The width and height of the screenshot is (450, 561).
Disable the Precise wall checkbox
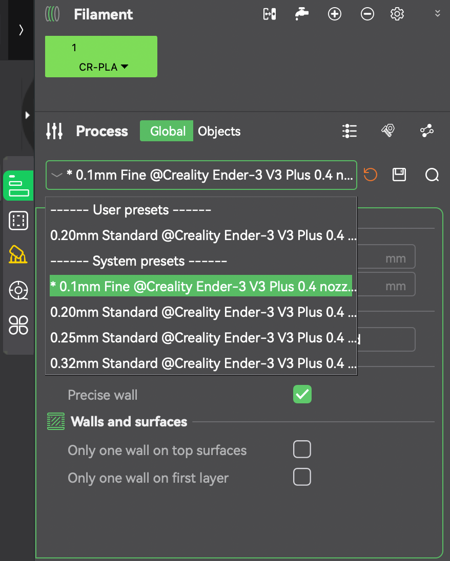302,395
